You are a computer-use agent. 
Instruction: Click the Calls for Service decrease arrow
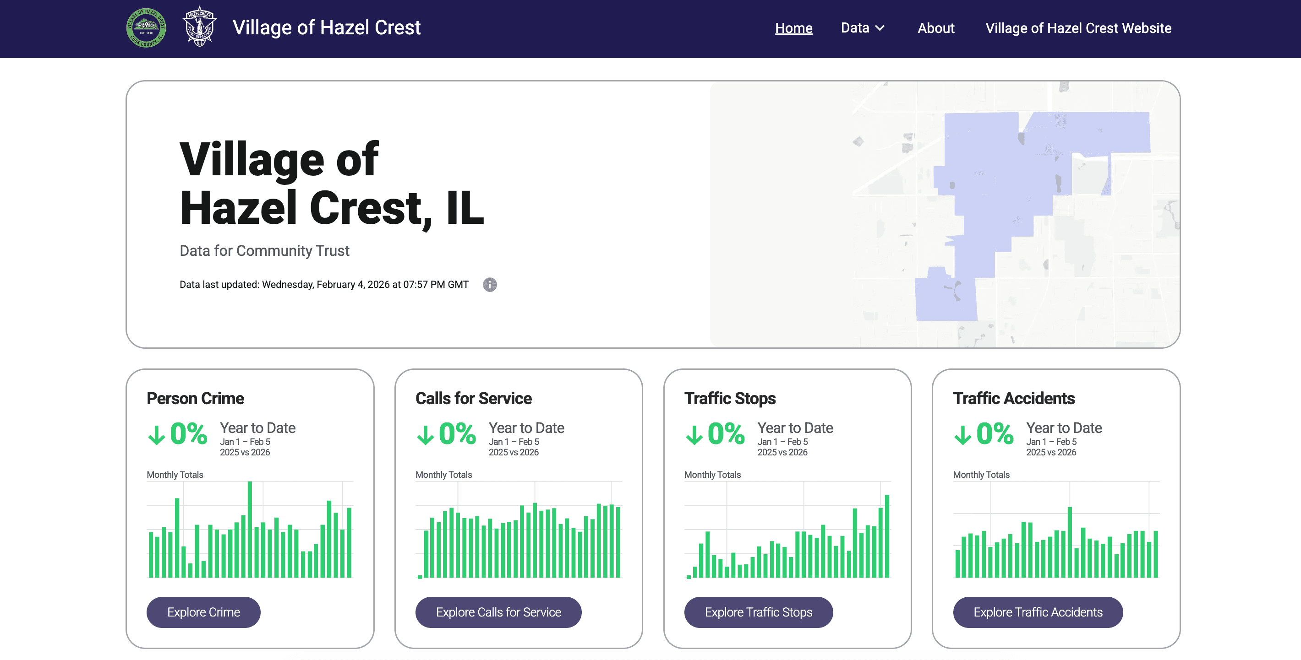(x=426, y=434)
